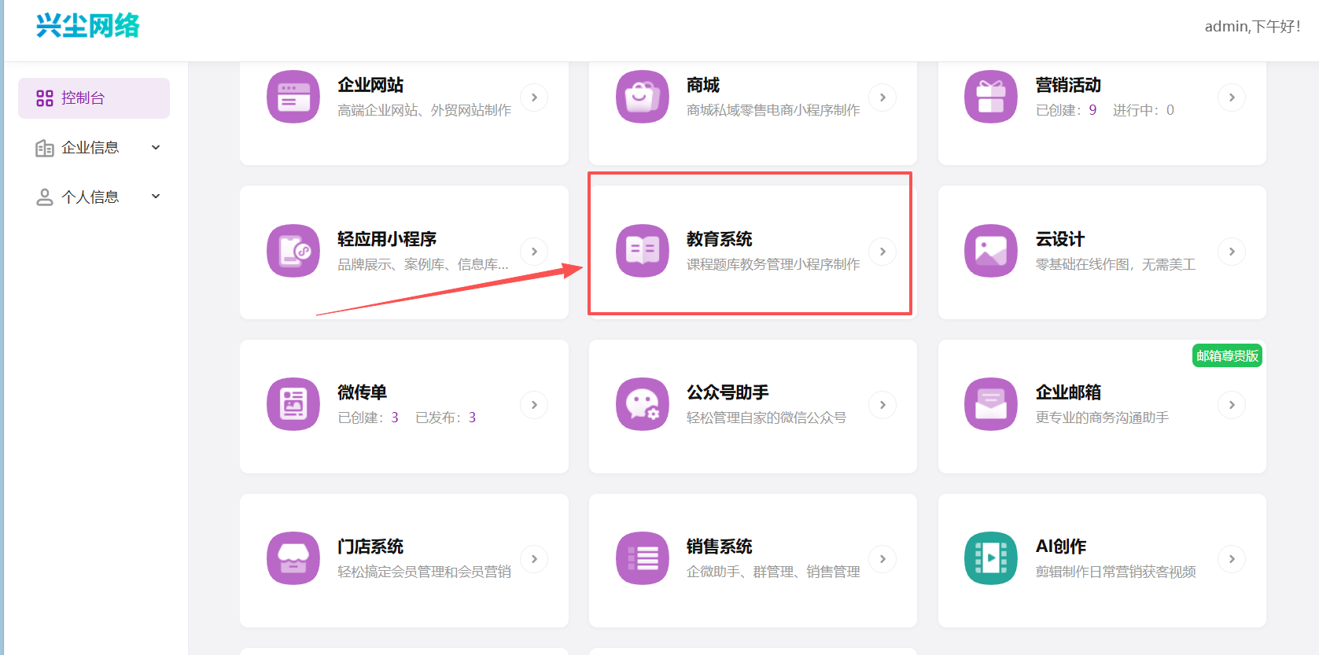Open the 企业网站 module icon
1319x655 pixels.
click(x=293, y=98)
